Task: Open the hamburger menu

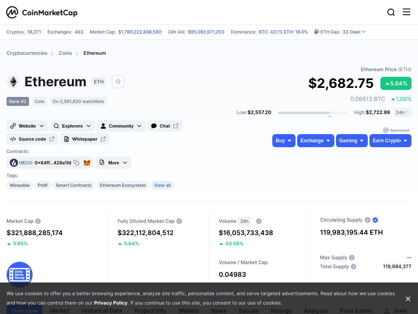Action: (406, 12)
